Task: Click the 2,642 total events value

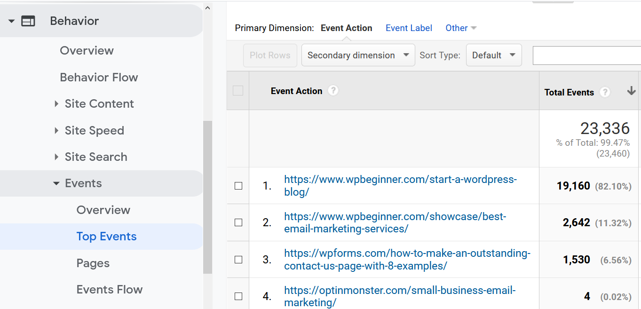Action: [576, 222]
